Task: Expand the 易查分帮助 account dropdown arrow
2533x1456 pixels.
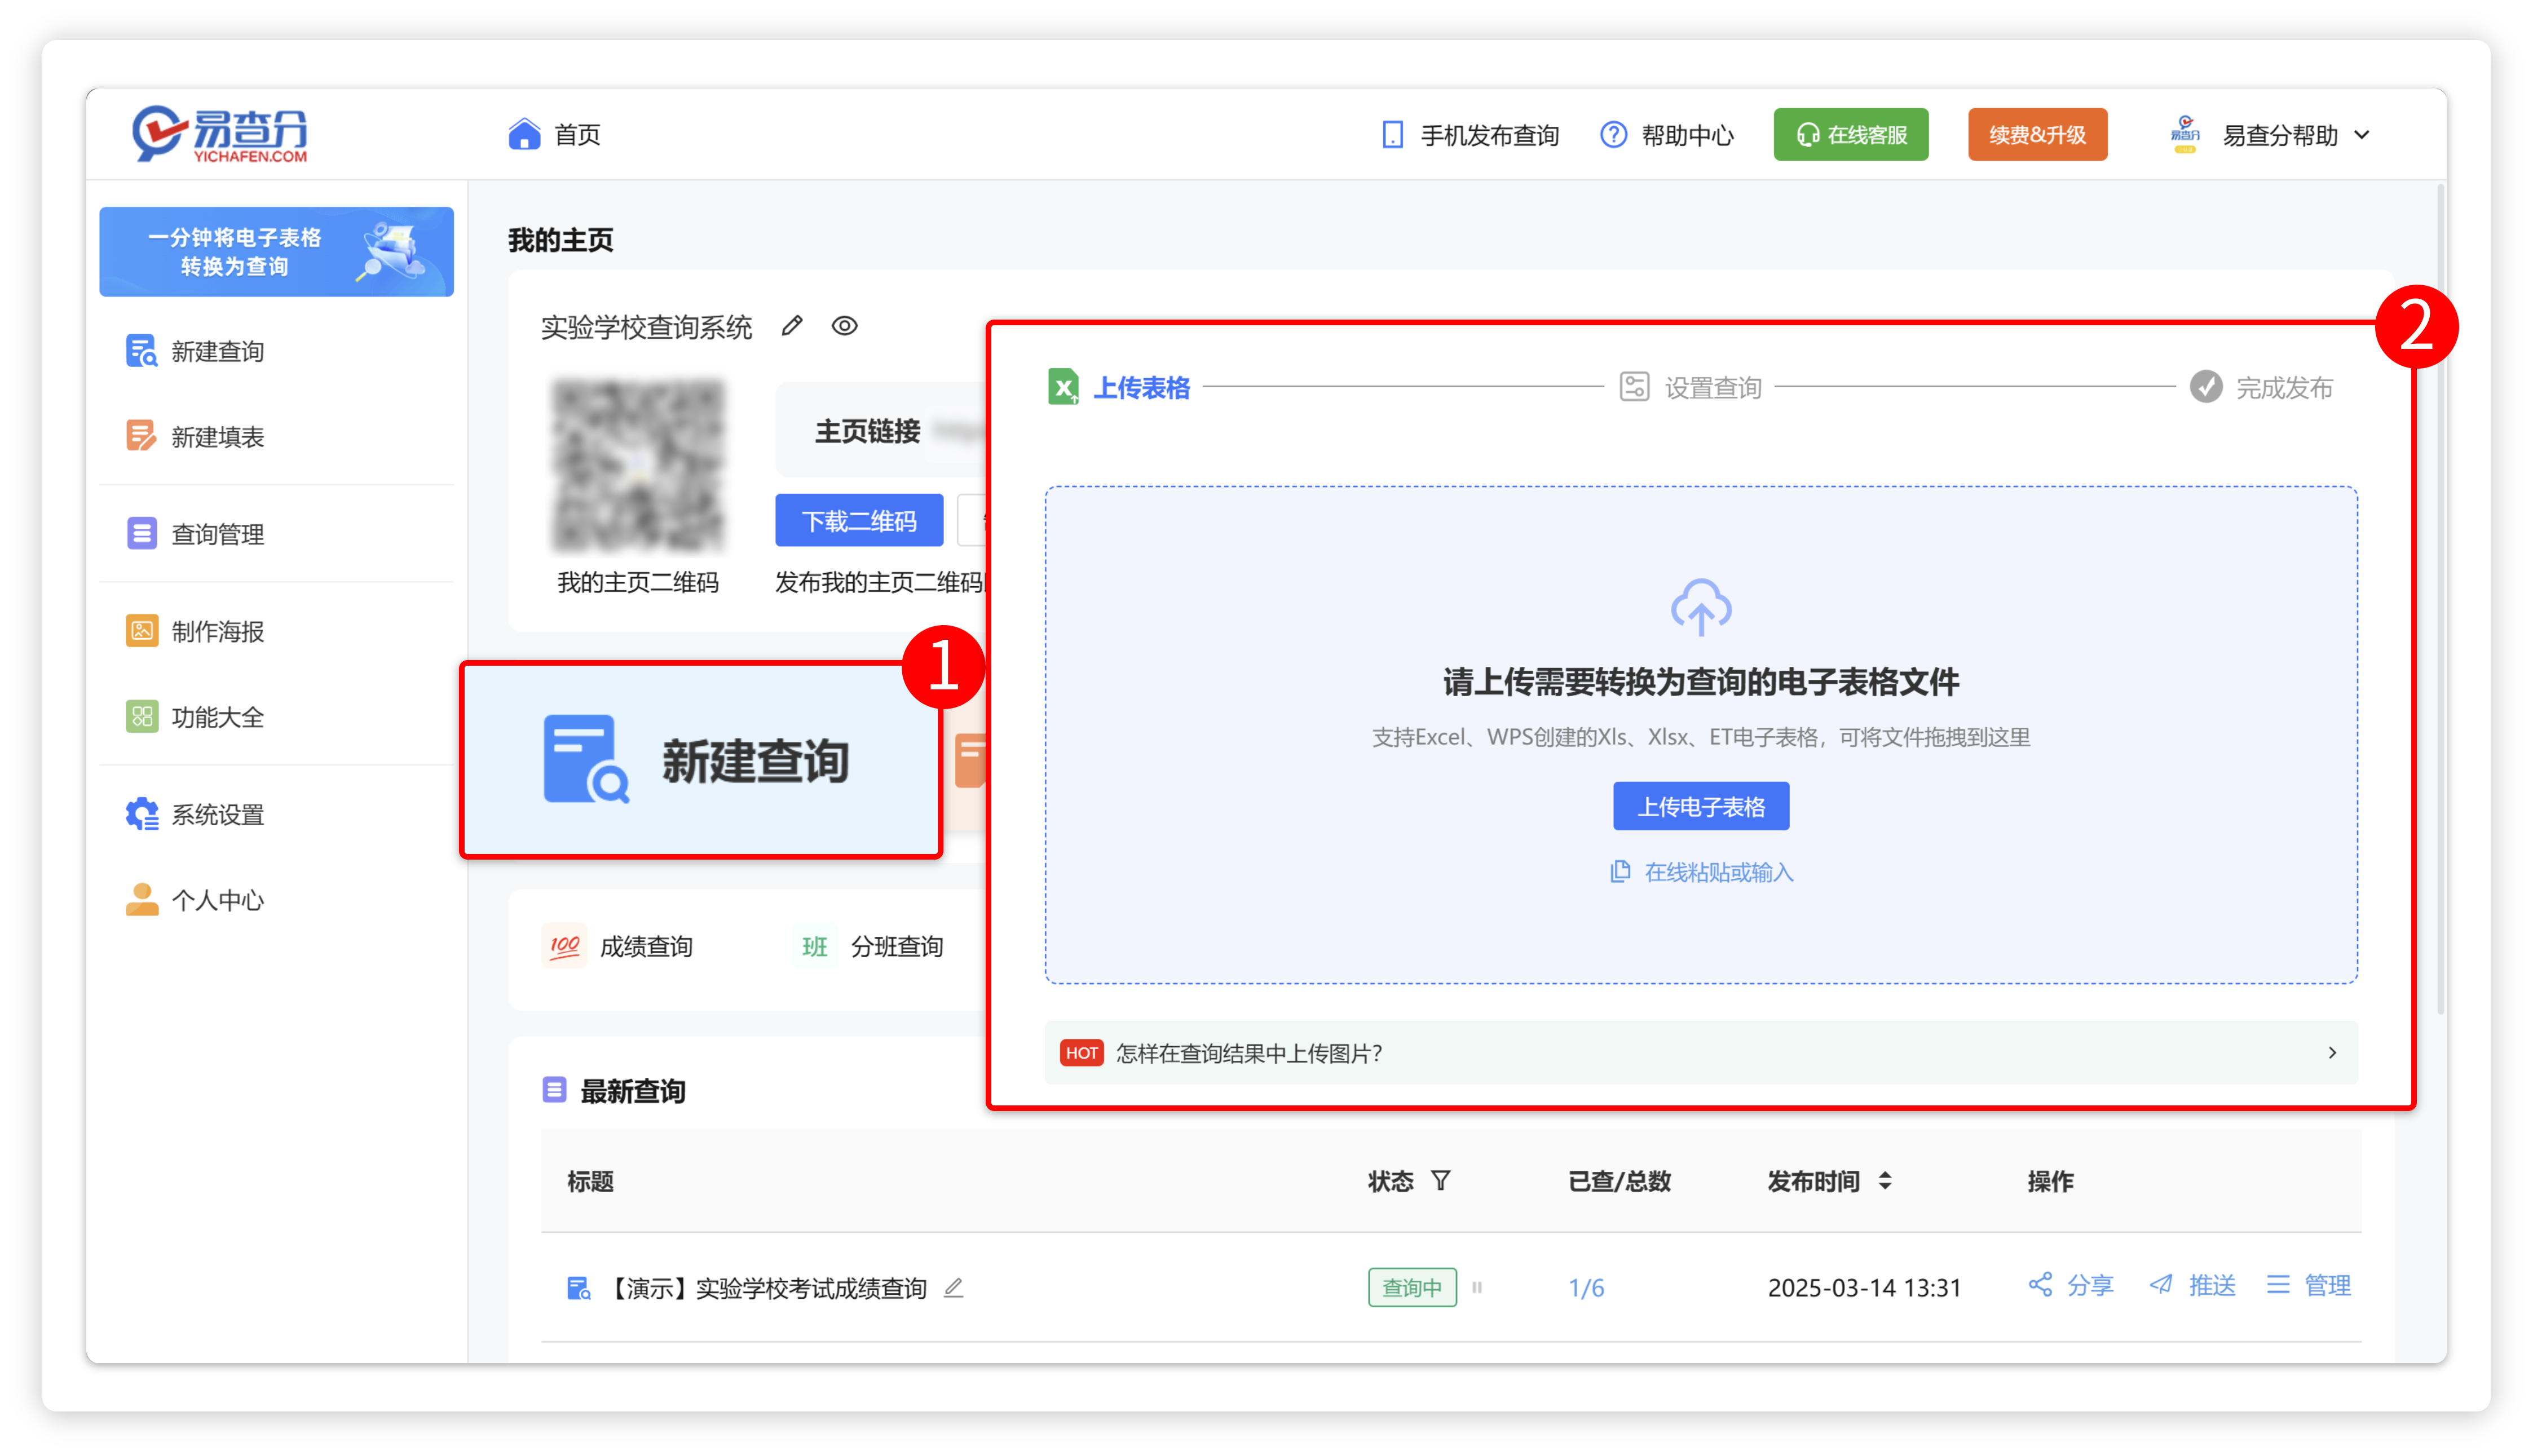Action: coord(2362,135)
